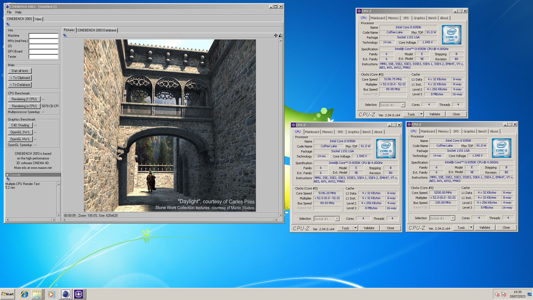Viewport: 533px width, 300px height.
Task: Click the Intel Core i3 logo in CPU-Z showing 5200.00 MHz
Action: click(x=501, y=148)
